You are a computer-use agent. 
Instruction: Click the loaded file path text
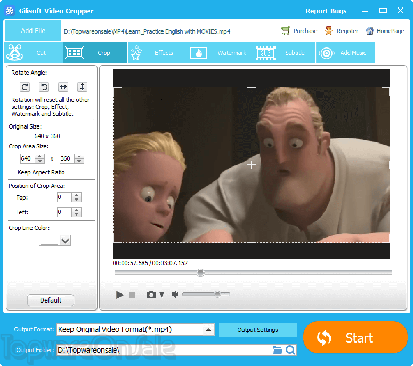pos(147,31)
